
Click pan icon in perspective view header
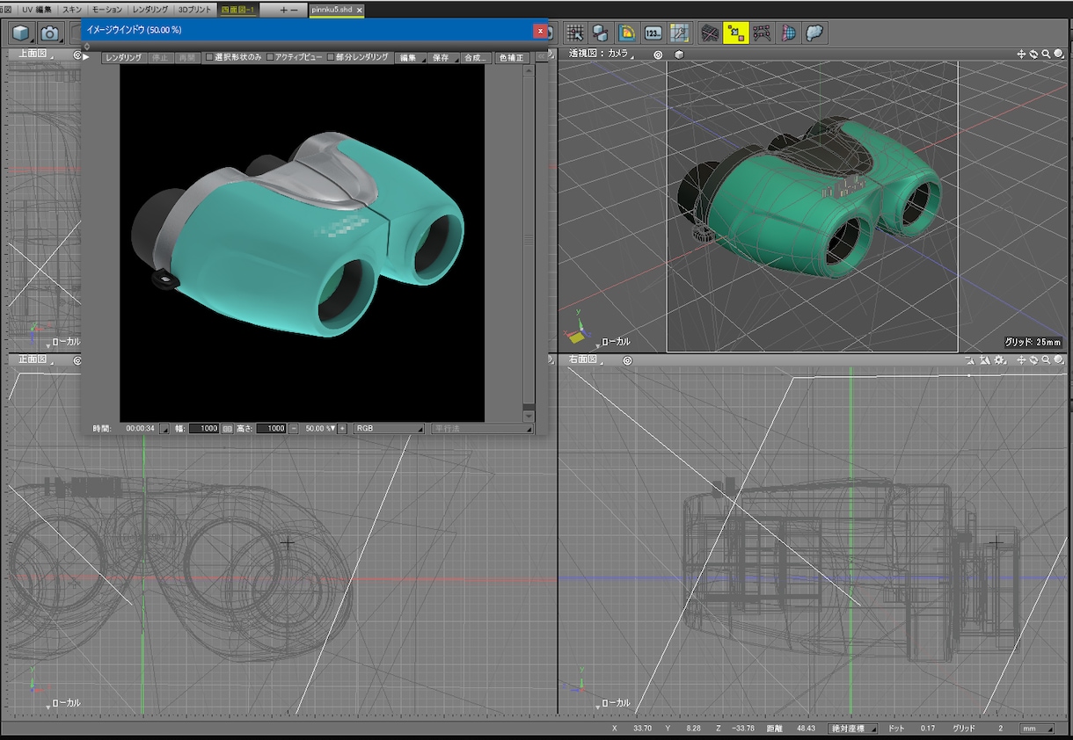tap(1021, 54)
